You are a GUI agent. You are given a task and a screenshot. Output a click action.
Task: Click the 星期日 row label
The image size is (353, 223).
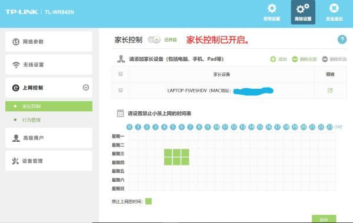click(118, 188)
